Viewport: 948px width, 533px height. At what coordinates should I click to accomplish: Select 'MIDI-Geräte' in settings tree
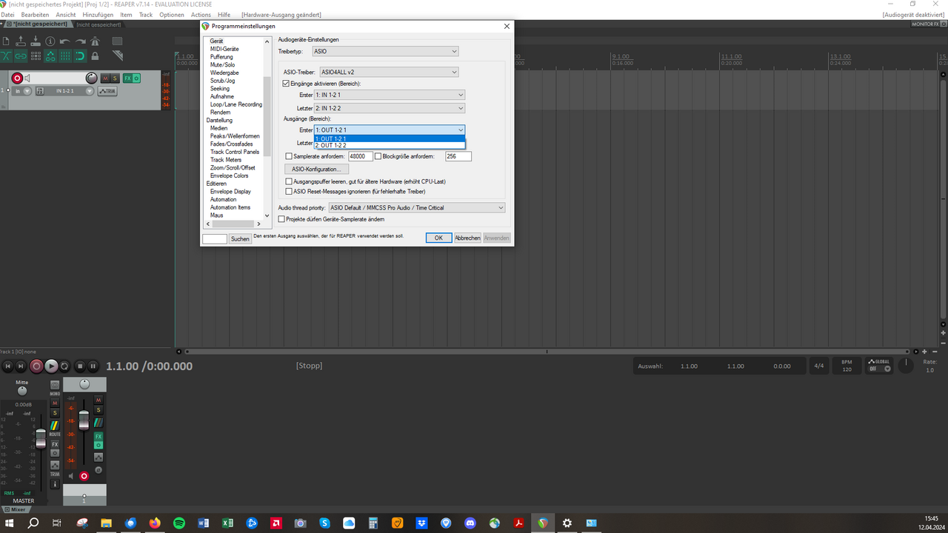[224, 49]
